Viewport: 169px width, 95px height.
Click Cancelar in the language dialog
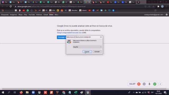click(97, 52)
